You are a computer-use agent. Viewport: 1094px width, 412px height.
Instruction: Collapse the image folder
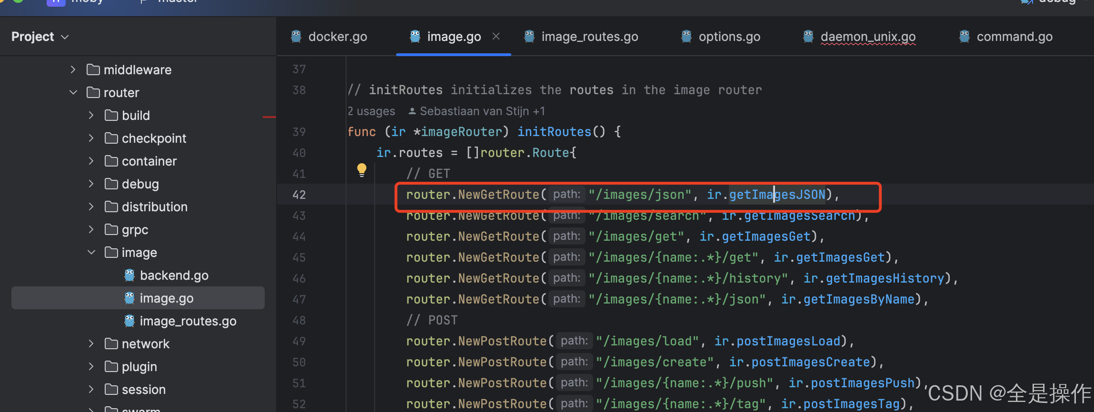pos(91,252)
